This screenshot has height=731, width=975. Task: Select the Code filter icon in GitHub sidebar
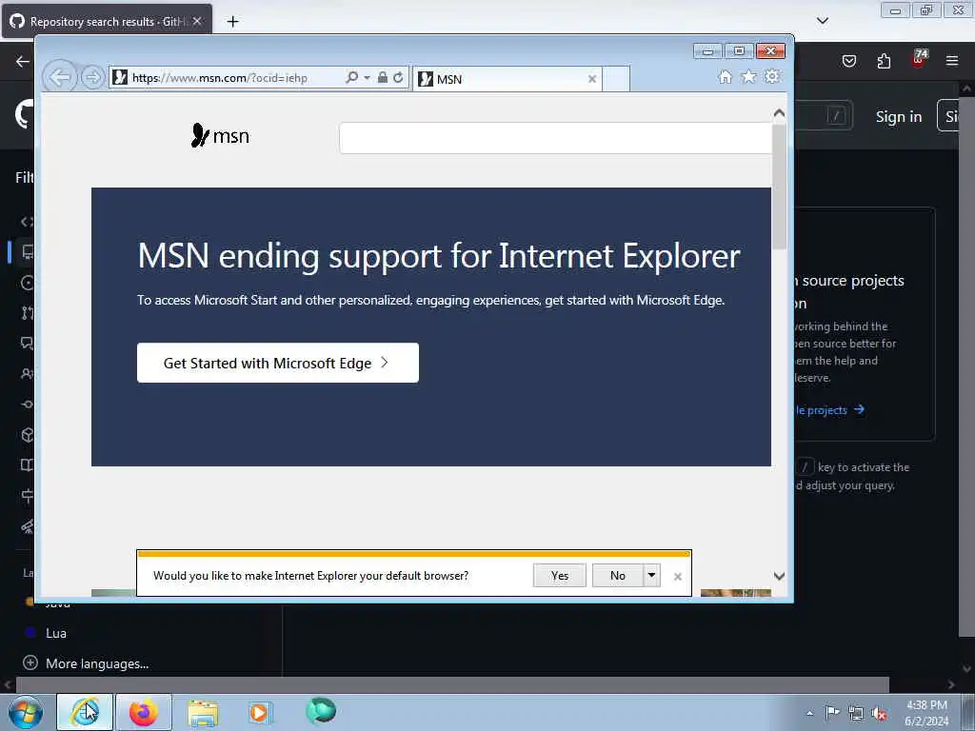click(x=28, y=221)
